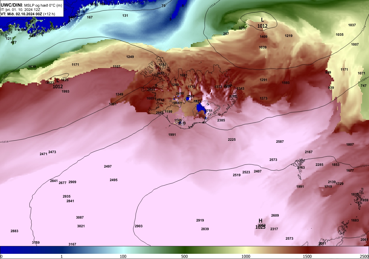The height and width of the screenshot is (259, 369).
Task: Click the colorbar scale label '2500'
Action: click(x=364, y=256)
